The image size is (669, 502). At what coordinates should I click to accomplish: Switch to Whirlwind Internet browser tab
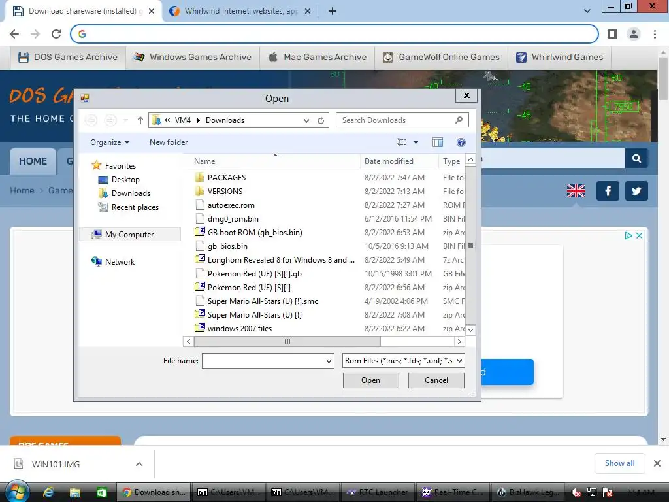click(240, 11)
